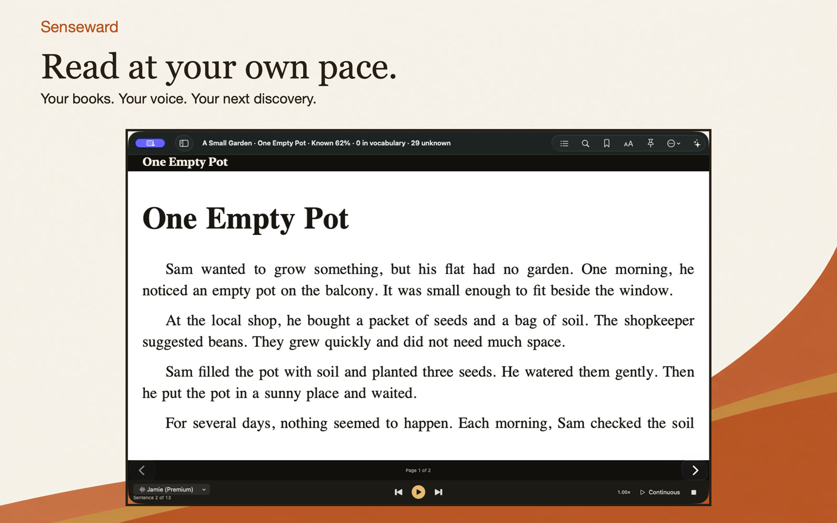The height and width of the screenshot is (523, 837).
Task: Stop narration with the square button
Action: (694, 492)
